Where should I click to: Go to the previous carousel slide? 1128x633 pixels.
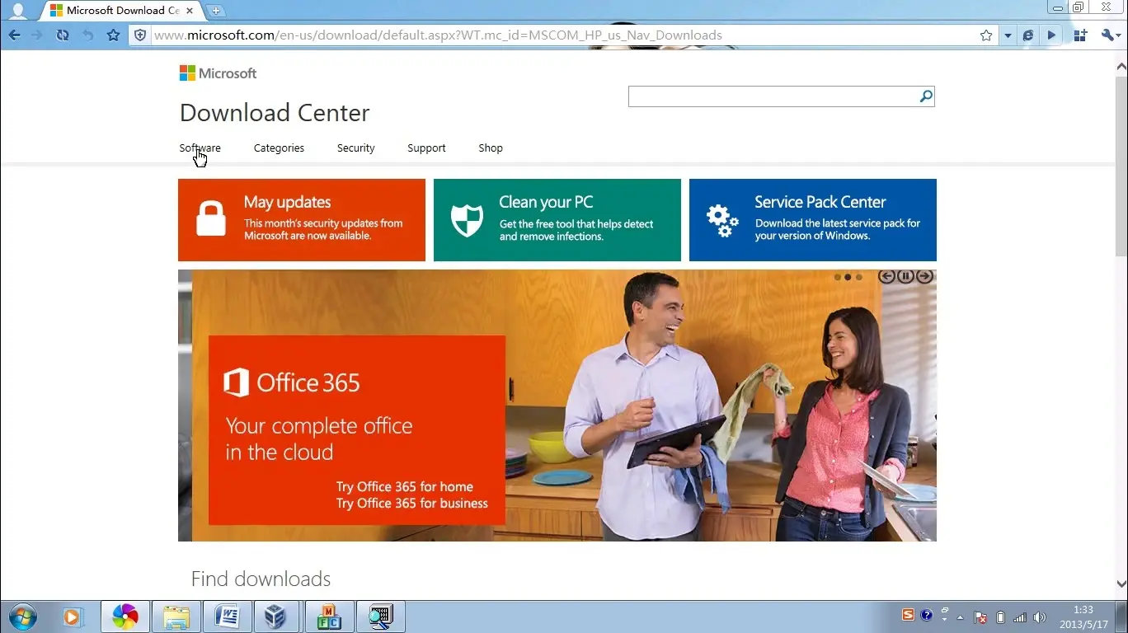click(886, 277)
